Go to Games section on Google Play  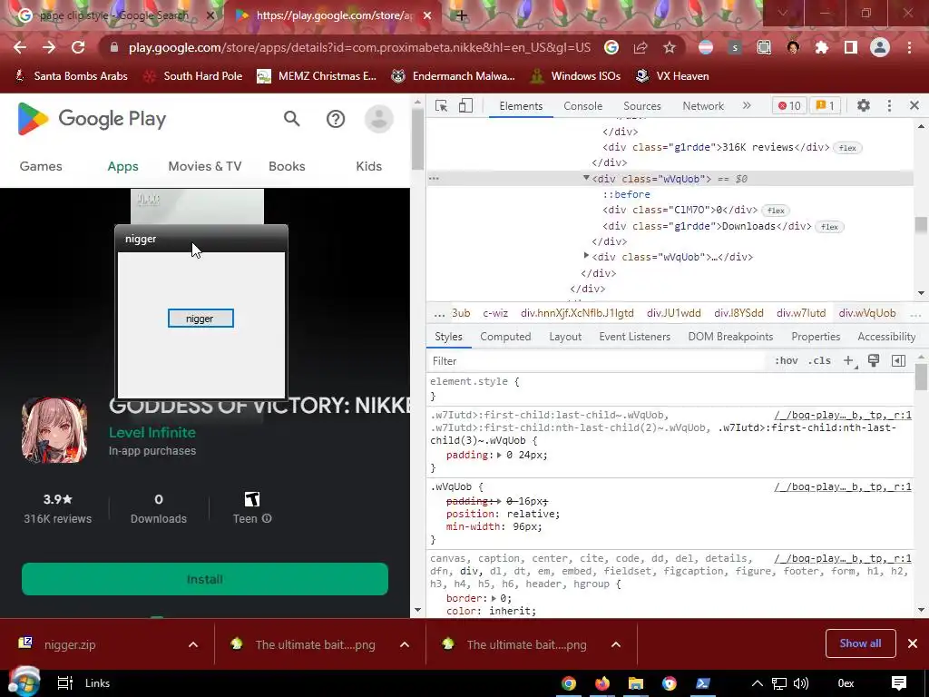point(41,167)
